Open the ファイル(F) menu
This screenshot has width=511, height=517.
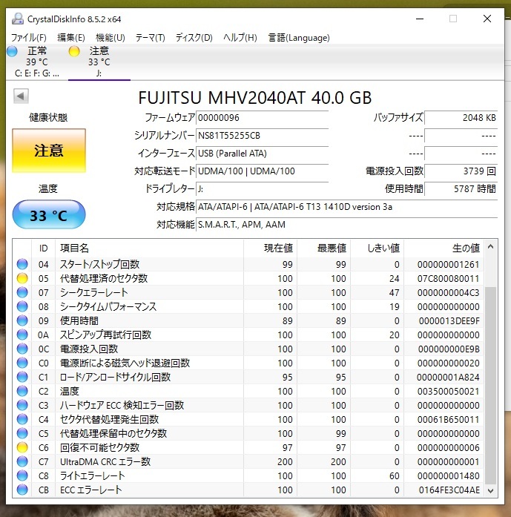coord(29,37)
